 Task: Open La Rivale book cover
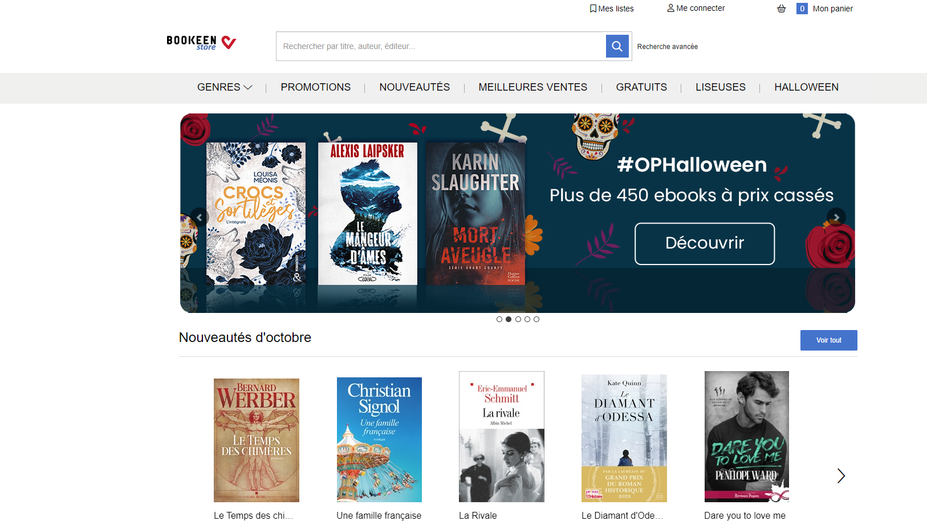(502, 437)
